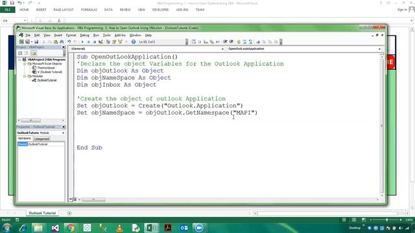This screenshot has width=415, height=233.
Task: Click the Paste icon in VBA toolbar
Action: pos(56,41)
